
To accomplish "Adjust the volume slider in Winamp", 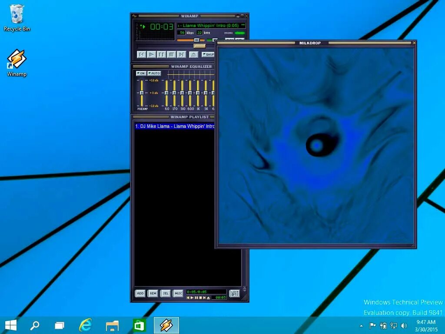I will [x=197, y=40].
